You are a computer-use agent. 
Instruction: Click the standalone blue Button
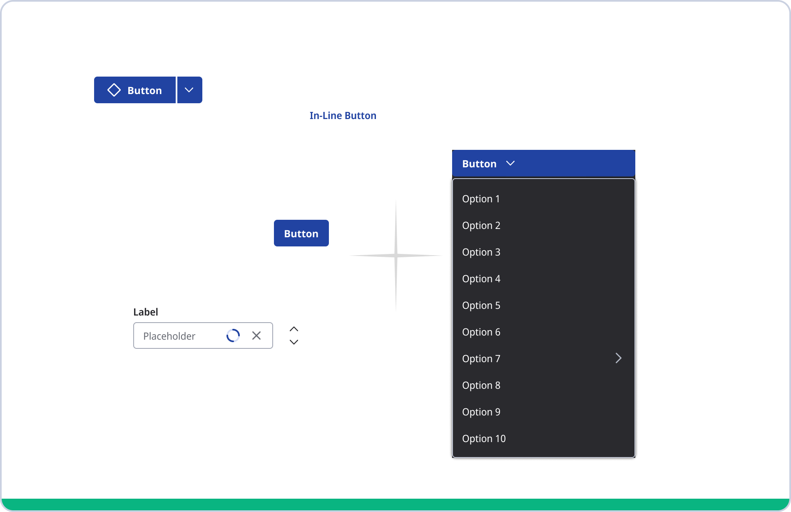[301, 234]
